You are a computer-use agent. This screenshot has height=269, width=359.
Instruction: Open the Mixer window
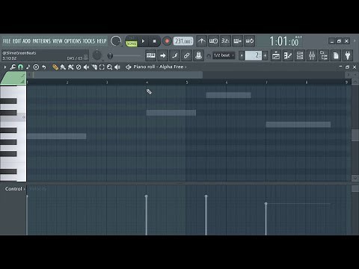tap(312, 55)
